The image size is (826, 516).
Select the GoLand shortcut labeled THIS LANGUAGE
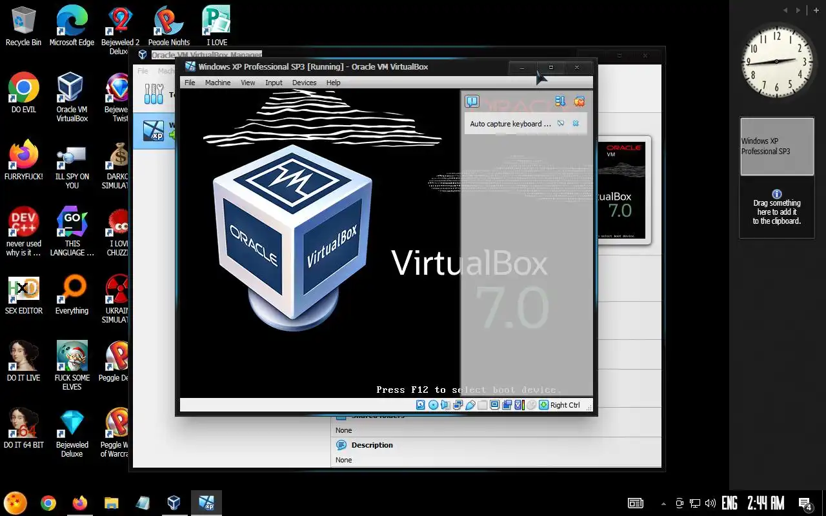[72, 231]
